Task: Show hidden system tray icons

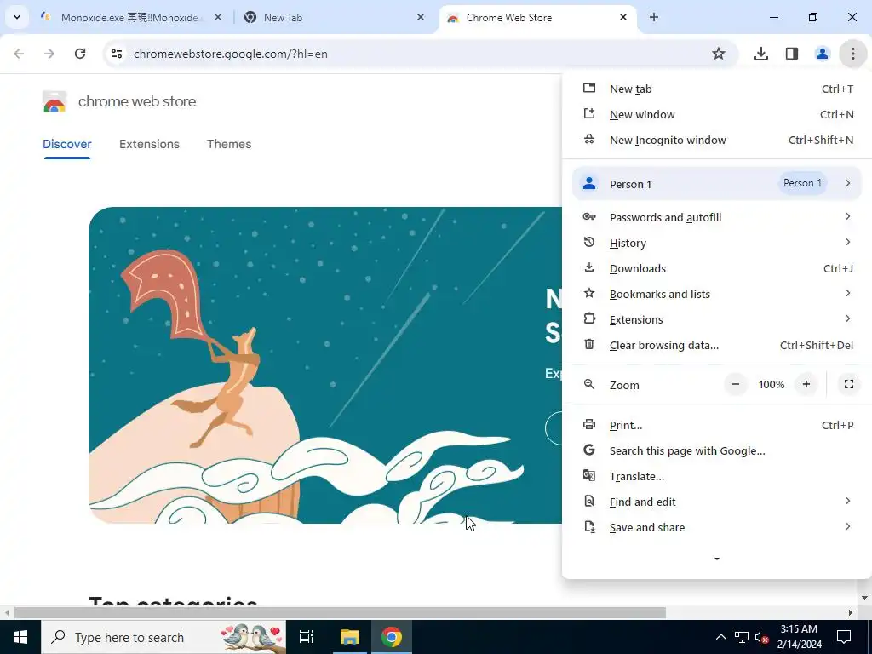Action: (x=720, y=637)
